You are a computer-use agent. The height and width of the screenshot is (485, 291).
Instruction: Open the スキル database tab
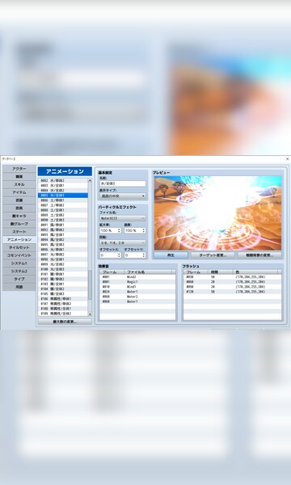19,184
